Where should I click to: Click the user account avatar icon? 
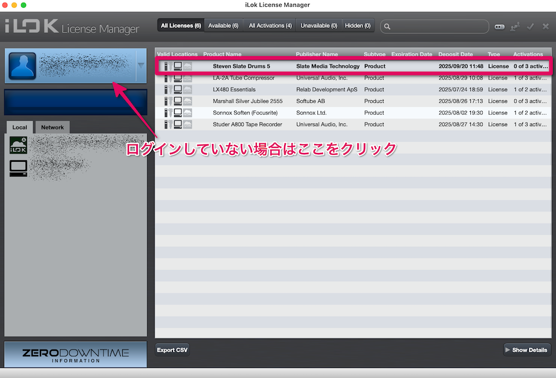tap(22, 66)
